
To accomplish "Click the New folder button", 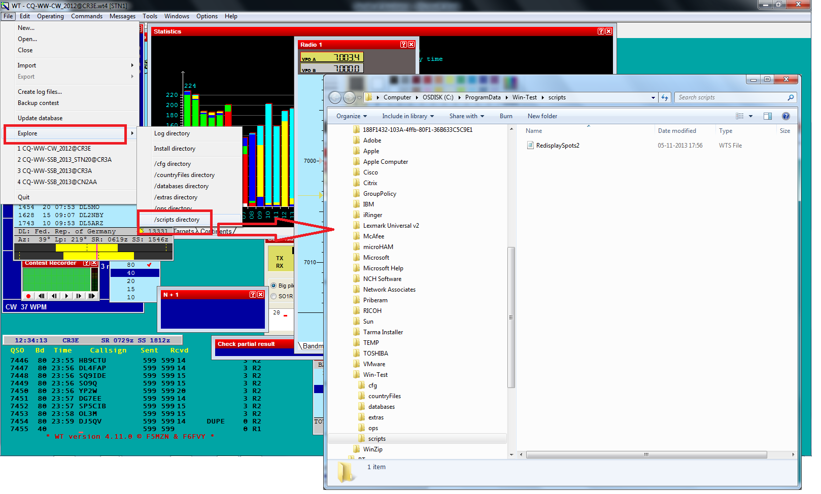I will (542, 116).
